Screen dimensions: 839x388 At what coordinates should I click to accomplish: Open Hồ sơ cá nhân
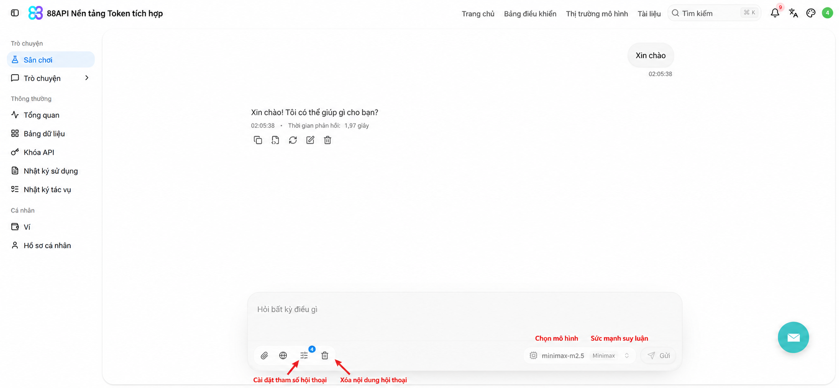pyautogui.click(x=51, y=246)
